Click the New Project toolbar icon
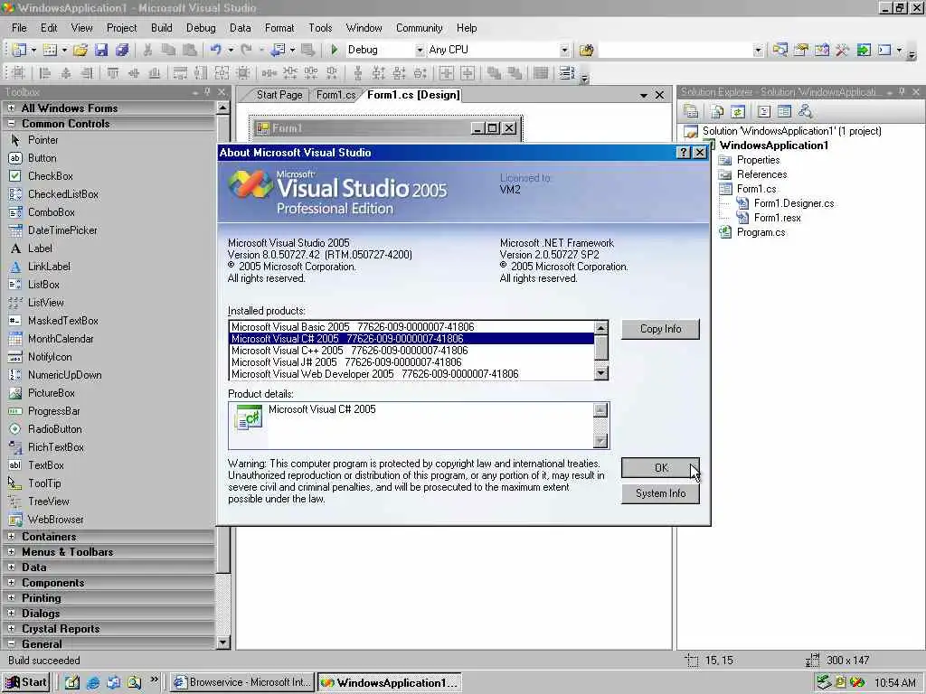The image size is (926, 694). tap(19, 51)
